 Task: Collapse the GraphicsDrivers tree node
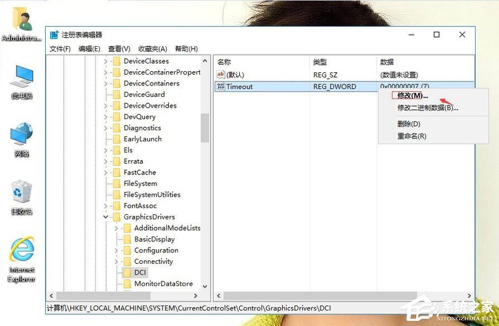point(106,217)
